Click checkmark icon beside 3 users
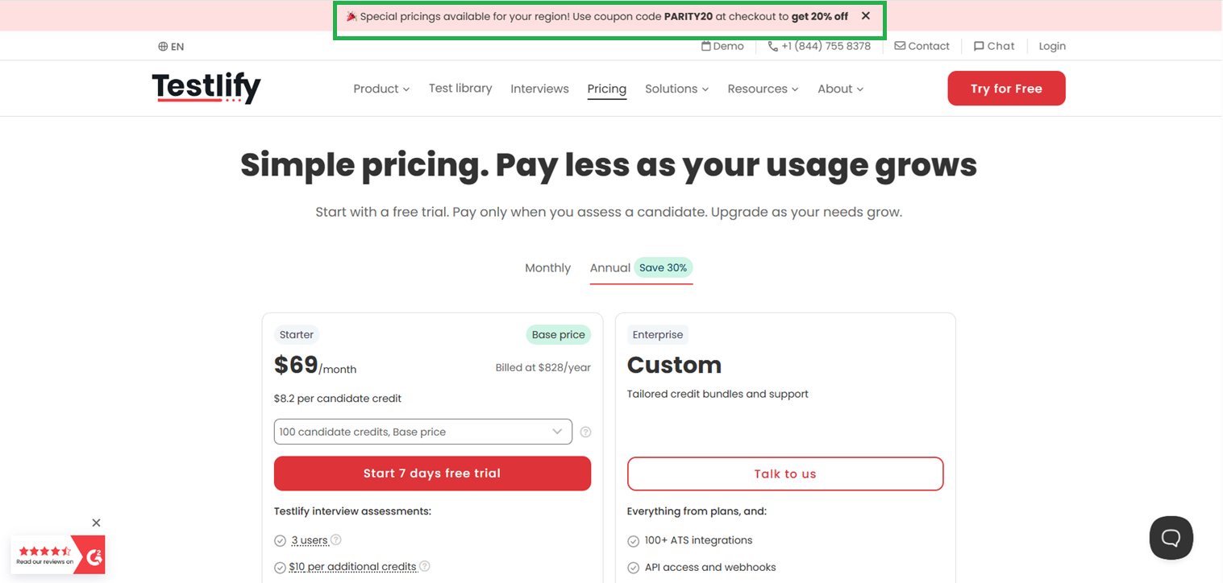 (280, 540)
